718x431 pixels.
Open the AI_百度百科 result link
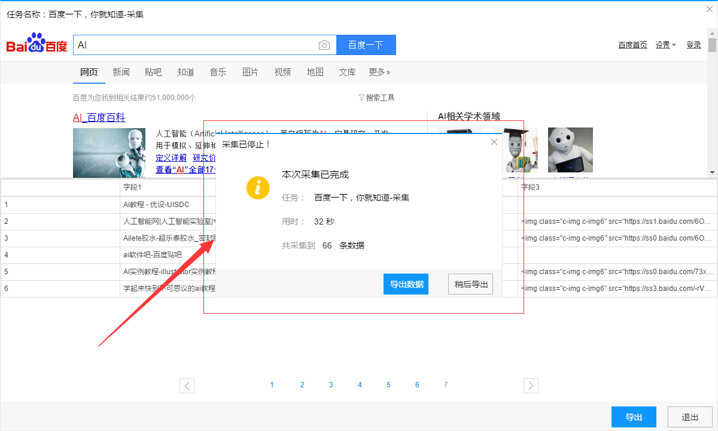click(x=99, y=117)
